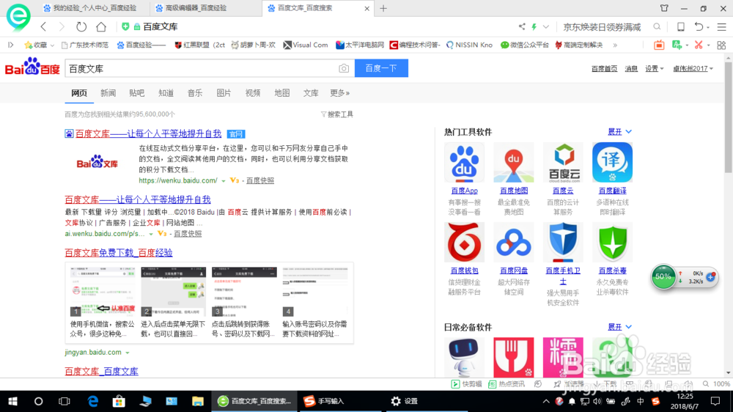Open 百度文库免费下载_百度经验 result
733x412 pixels.
click(x=118, y=252)
